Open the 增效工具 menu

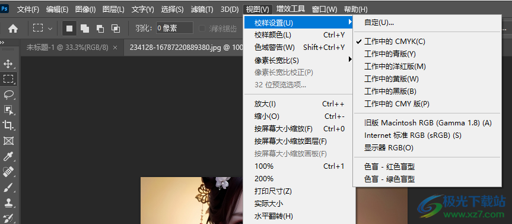[291, 9]
